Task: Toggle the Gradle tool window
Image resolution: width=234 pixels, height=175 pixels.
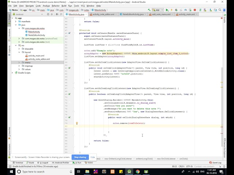Action: 224,19
